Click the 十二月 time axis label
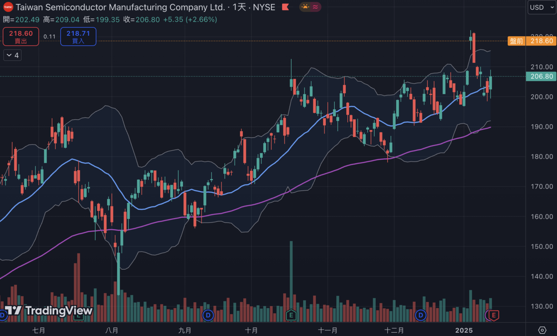This screenshot has width=557, height=336. click(x=394, y=330)
